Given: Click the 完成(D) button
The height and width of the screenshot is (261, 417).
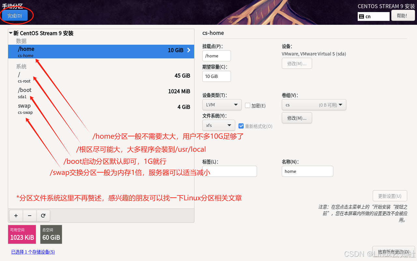Looking at the screenshot, I should tap(15, 15).
